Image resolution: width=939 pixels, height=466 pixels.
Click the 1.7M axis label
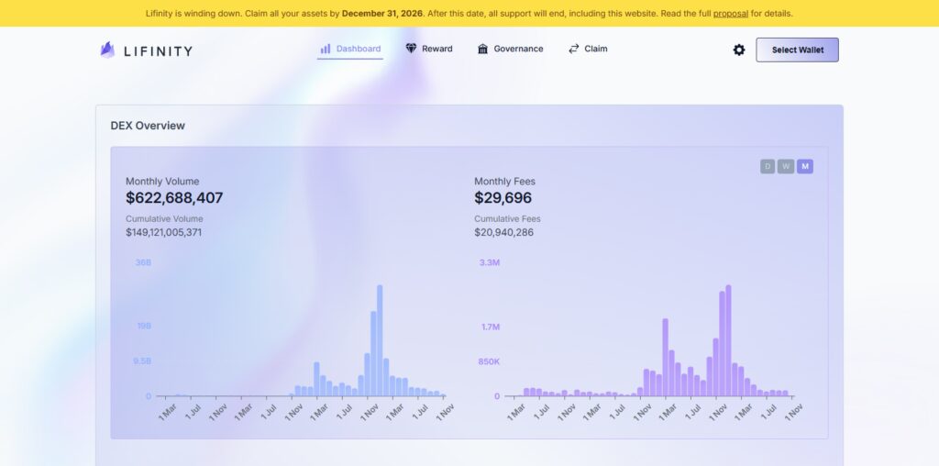[491, 327]
